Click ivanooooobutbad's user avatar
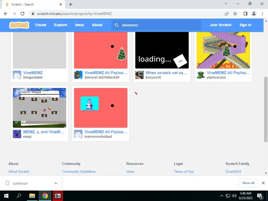The height and width of the screenshot is (201, 268). [x=78, y=134]
